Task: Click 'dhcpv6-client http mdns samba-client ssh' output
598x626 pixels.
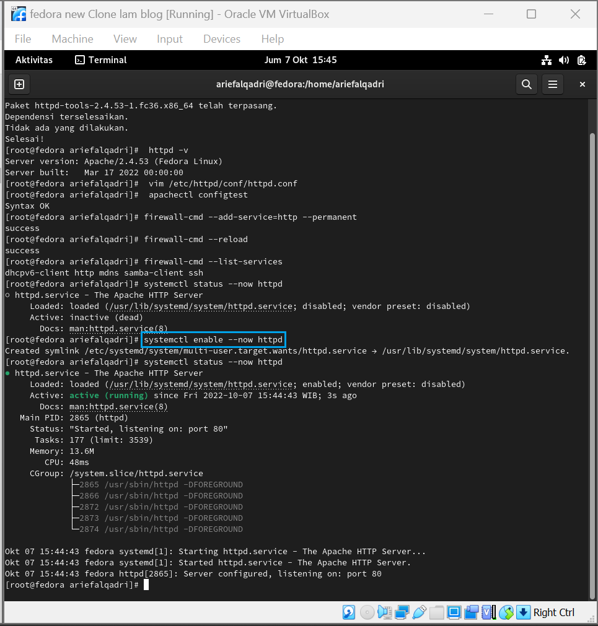Action: (x=104, y=273)
